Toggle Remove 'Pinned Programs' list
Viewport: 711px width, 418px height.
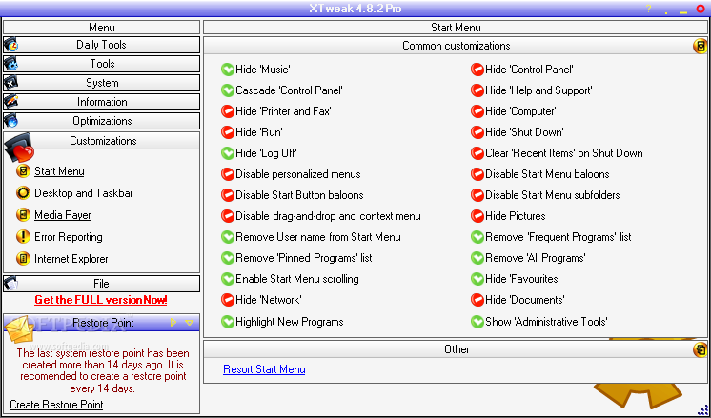(227, 258)
